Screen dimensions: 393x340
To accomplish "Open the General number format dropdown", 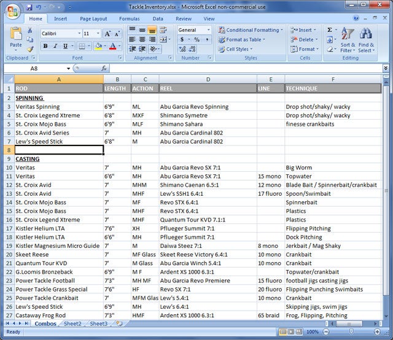I will click(209, 30).
